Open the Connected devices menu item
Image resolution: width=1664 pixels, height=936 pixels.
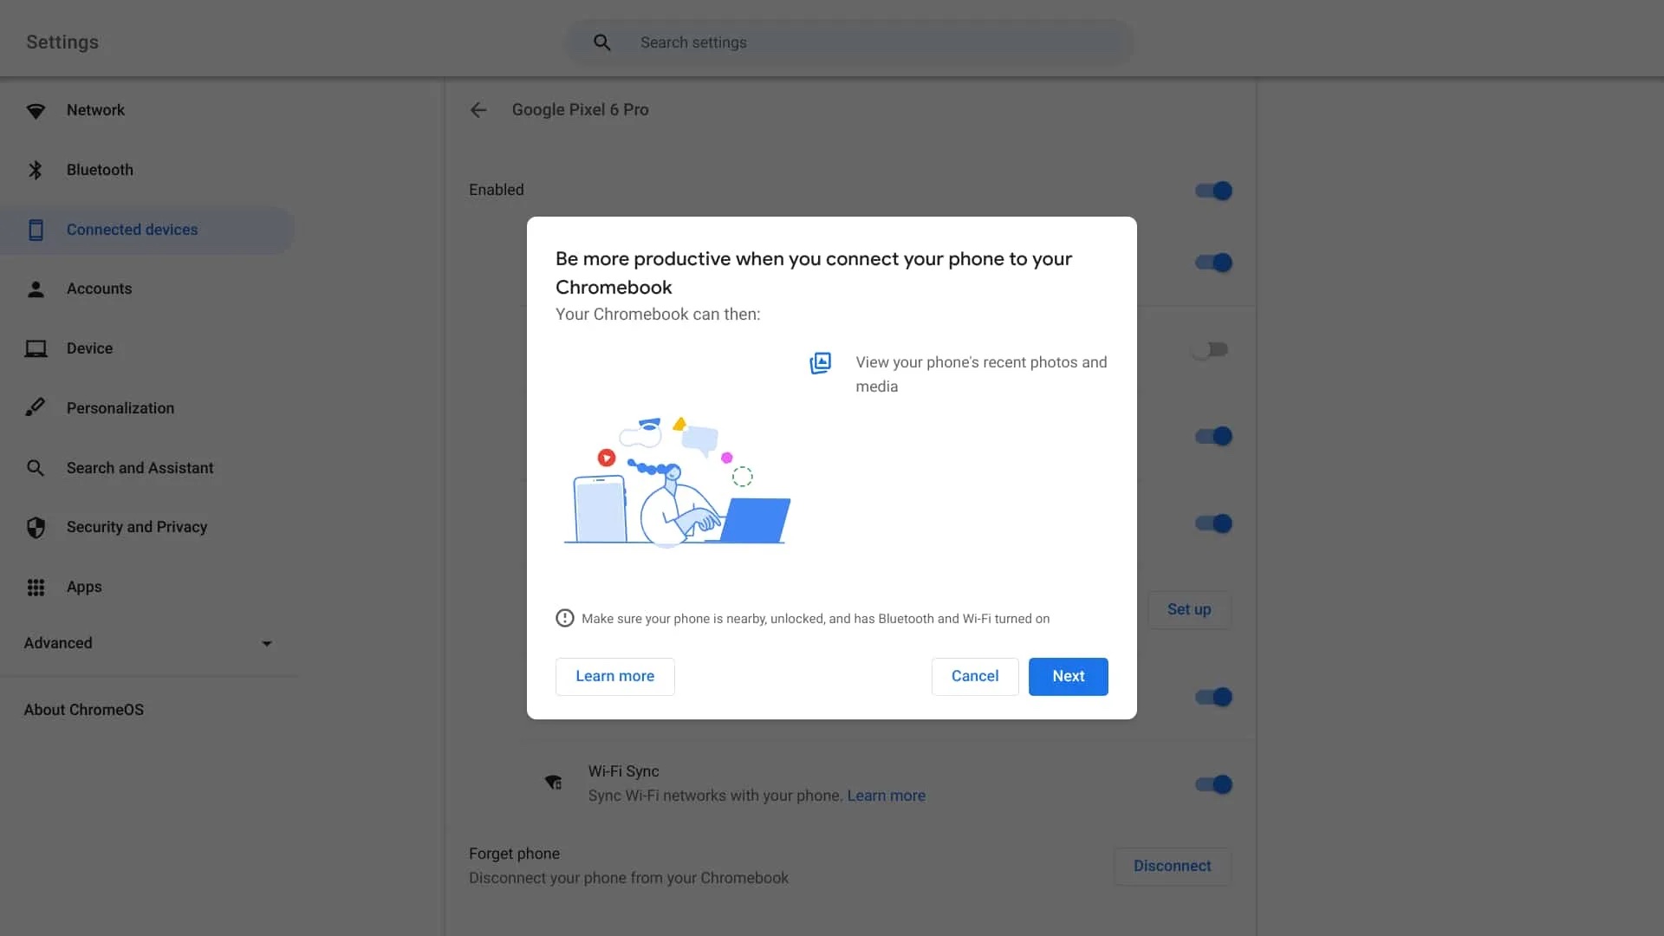coord(132,230)
